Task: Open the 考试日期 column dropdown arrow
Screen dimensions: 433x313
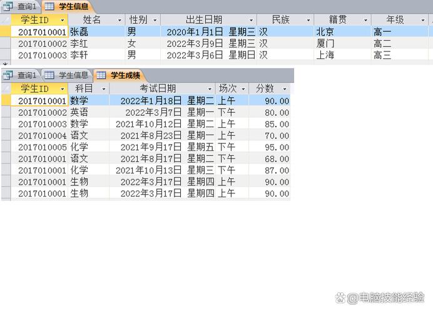Action: pyautogui.click(x=210, y=89)
